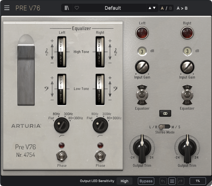Click the right bass clef icon
Screen dimensions: 212x186
click(116, 89)
